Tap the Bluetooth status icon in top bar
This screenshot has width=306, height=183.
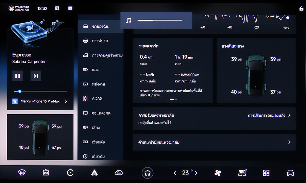[x=57, y=8]
